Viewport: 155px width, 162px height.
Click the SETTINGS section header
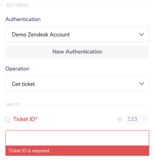(17, 5)
